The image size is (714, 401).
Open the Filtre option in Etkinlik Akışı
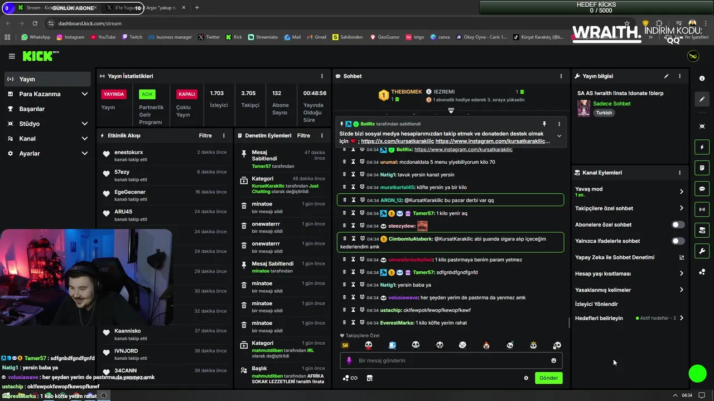(205, 135)
